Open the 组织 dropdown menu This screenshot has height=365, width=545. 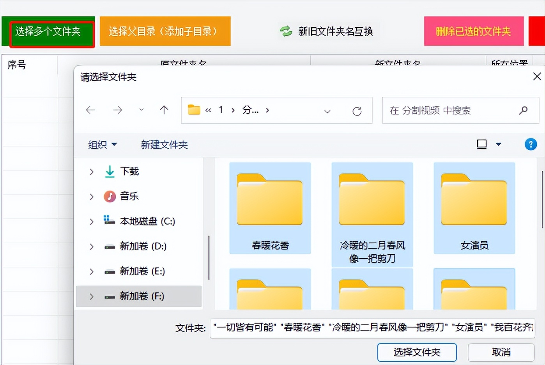click(x=102, y=144)
